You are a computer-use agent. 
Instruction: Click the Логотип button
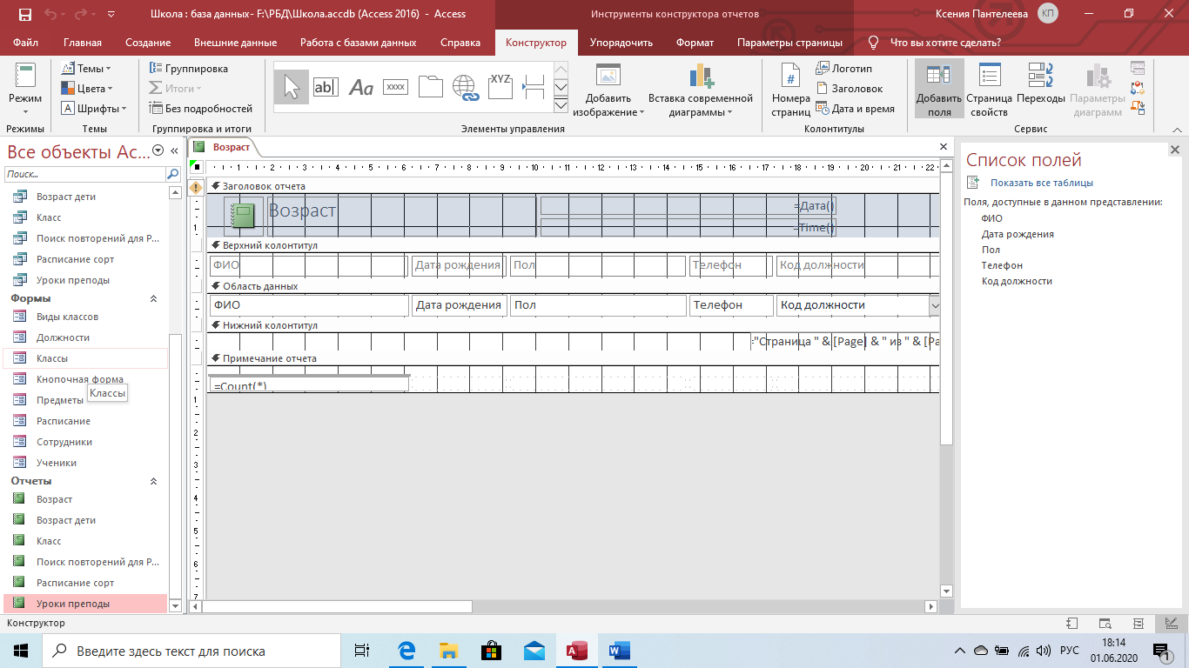pos(843,68)
